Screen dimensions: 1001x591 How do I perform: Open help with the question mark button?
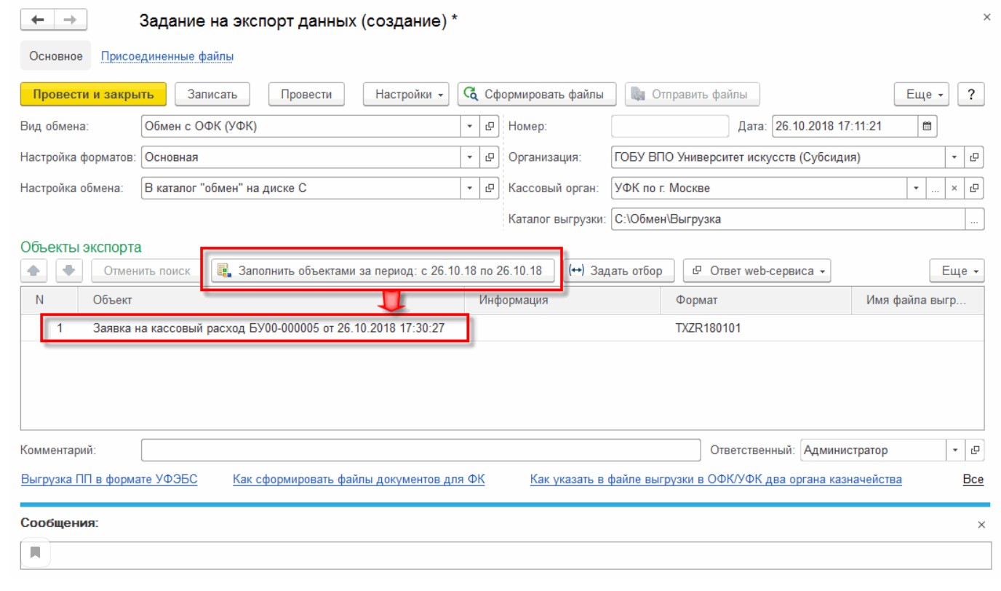(970, 95)
